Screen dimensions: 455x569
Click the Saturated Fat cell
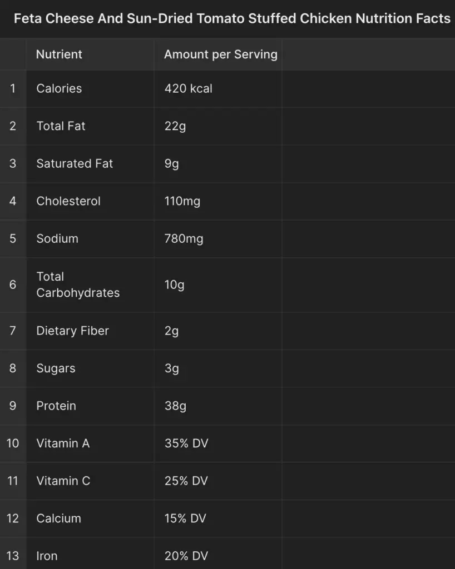coord(90,164)
